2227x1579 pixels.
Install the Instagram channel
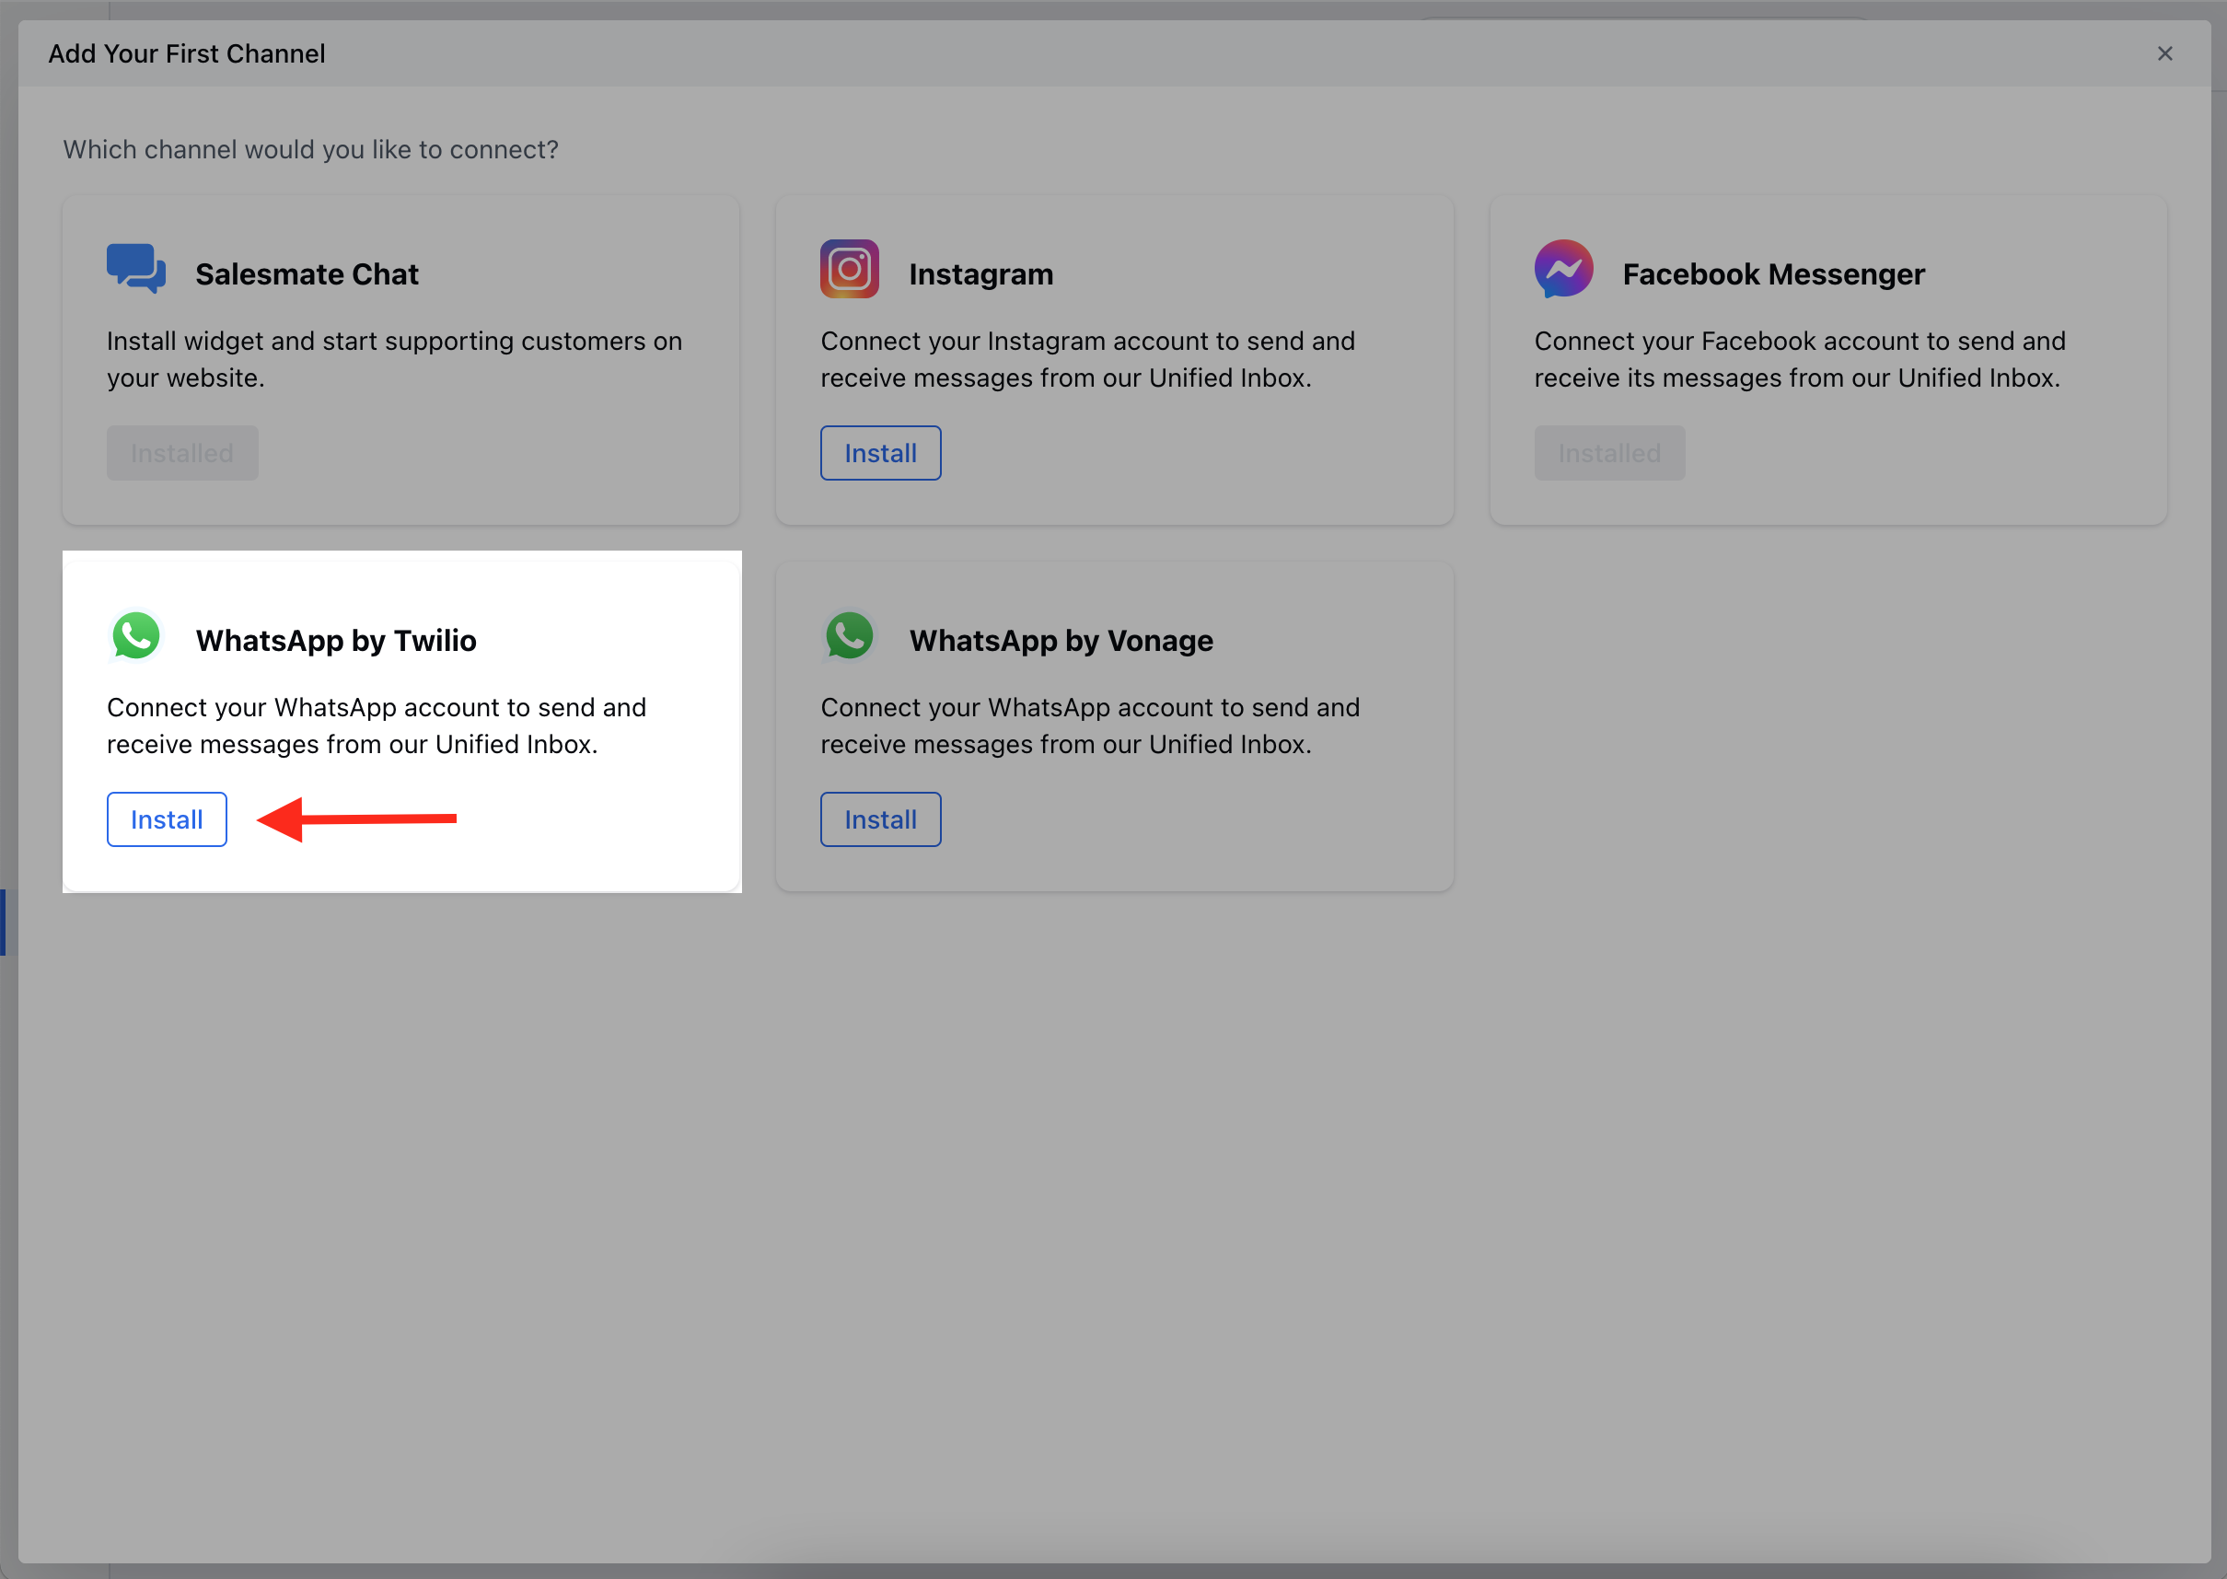coord(881,453)
